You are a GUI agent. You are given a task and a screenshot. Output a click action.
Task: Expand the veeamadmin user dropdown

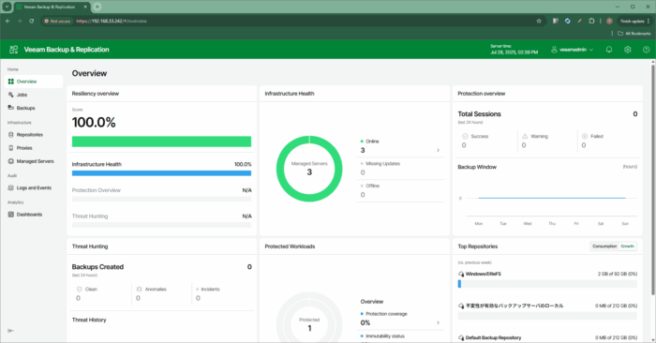[x=572, y=50]
